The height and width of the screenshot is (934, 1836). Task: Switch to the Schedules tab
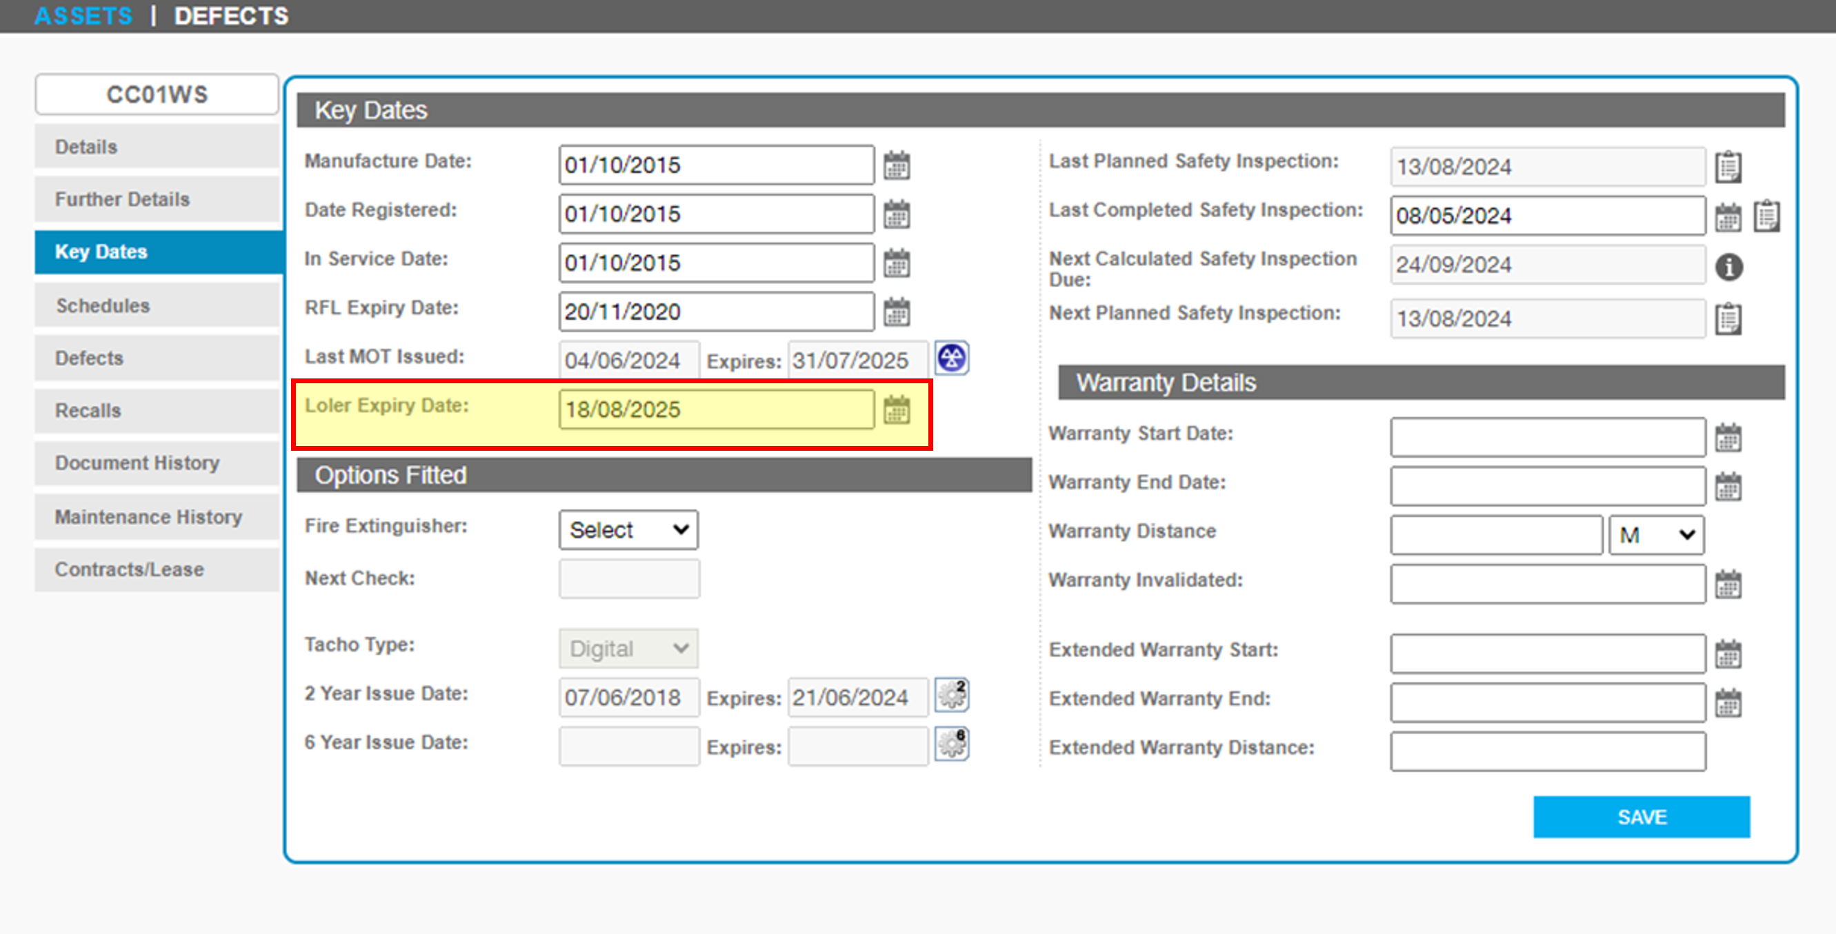[157, 305]
